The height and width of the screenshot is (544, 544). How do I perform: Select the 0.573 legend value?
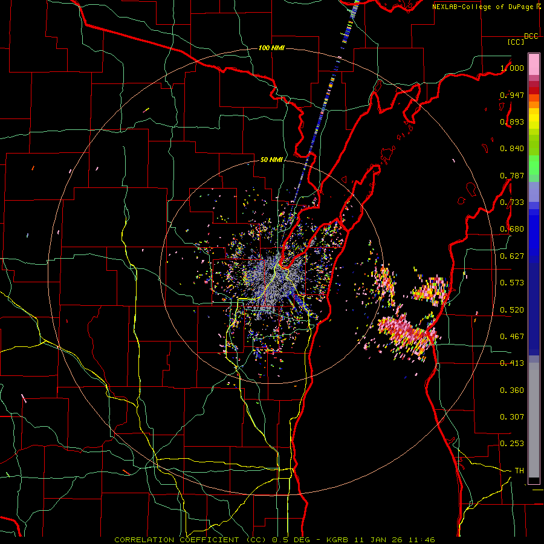(512, 283)
